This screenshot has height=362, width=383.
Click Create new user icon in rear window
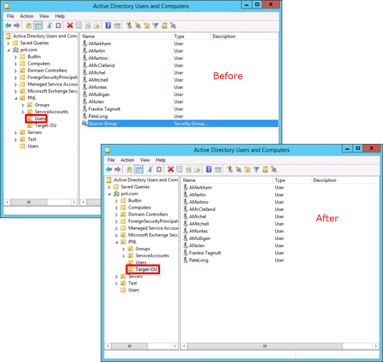click(x=129, y=25)
